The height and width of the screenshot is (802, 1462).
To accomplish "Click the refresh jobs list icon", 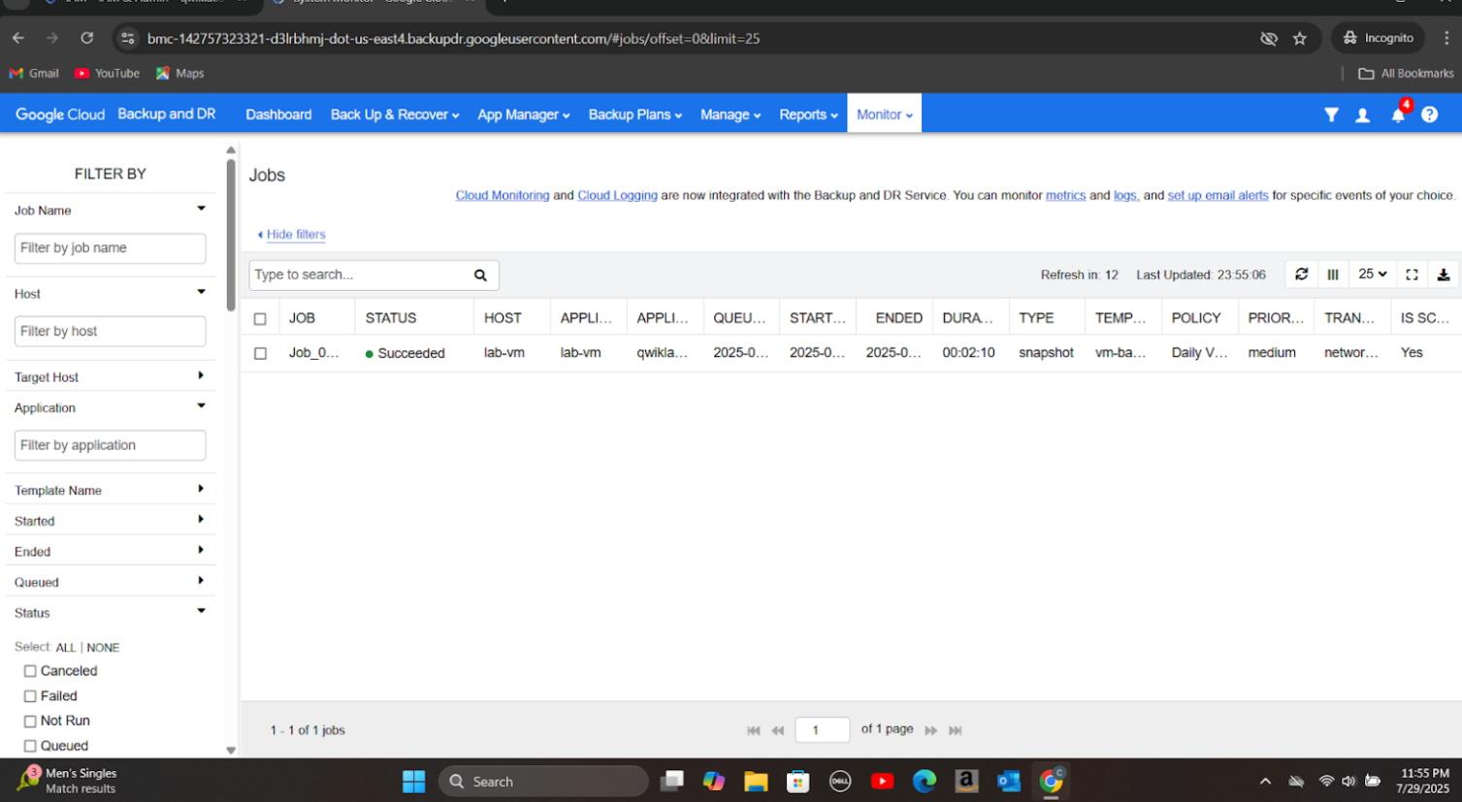I will tap(1301, 274).
